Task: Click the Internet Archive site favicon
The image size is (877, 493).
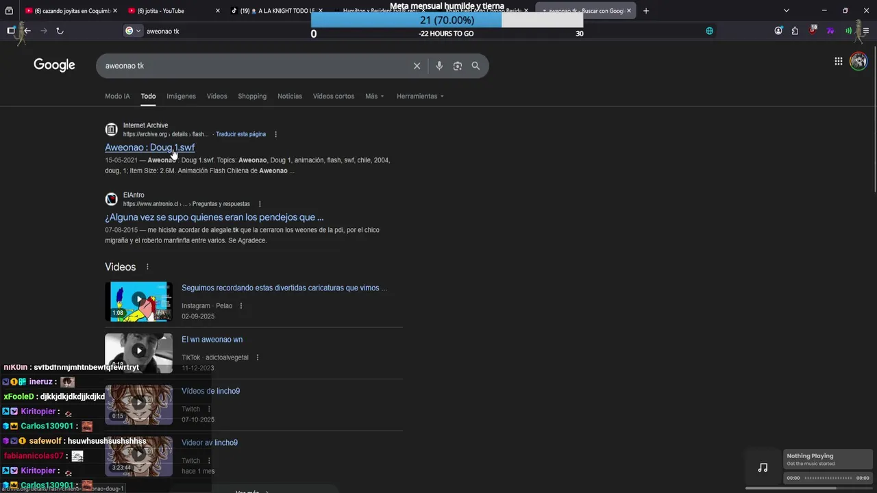Action: (111, 129)
